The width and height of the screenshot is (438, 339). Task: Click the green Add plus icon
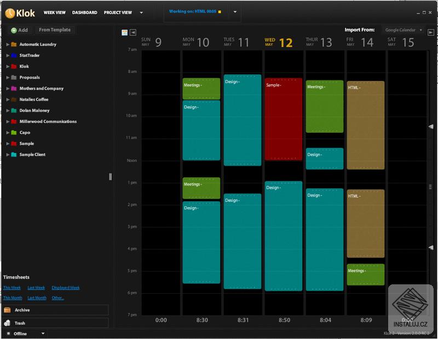click(14, 31)
